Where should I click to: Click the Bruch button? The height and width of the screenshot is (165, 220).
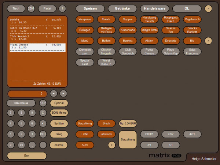pyautogui.click(x=106, y=124)
